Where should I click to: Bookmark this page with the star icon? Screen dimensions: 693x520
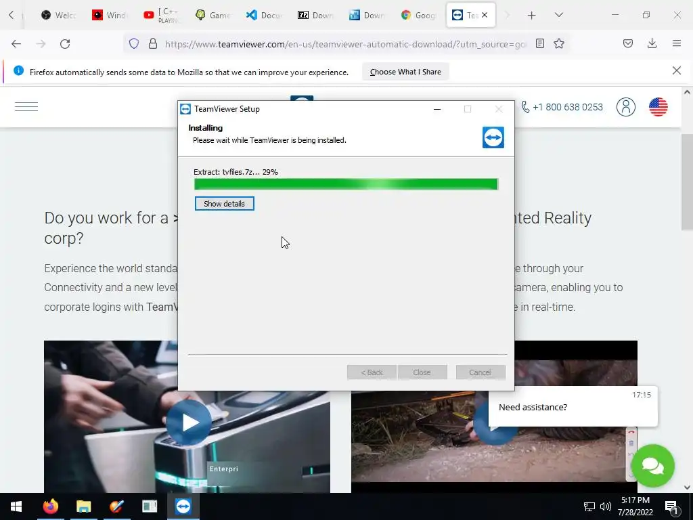559,43
